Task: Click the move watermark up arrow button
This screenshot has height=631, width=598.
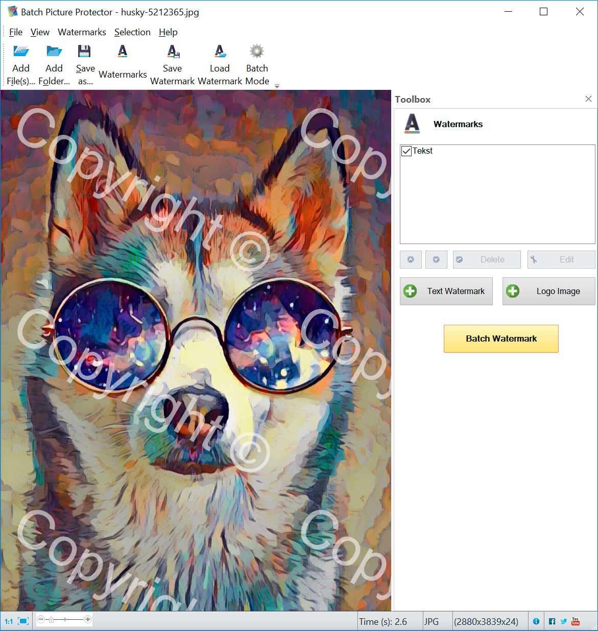Action: (x=411, y=259)
